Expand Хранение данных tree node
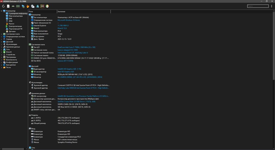The image size is (275, 150). pyautogui.click(x=2, y=47)
